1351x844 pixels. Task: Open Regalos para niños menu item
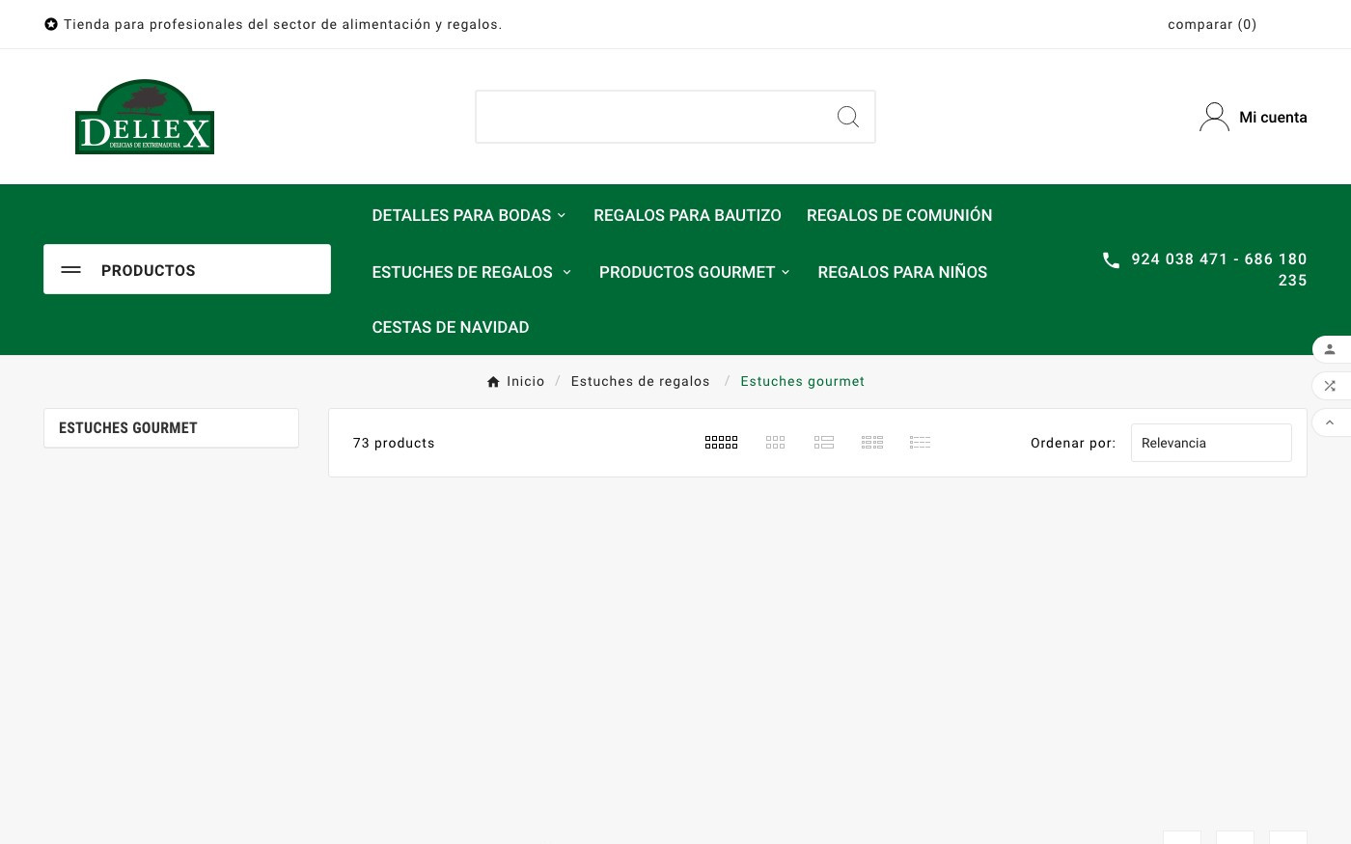(x=902, y=272)
